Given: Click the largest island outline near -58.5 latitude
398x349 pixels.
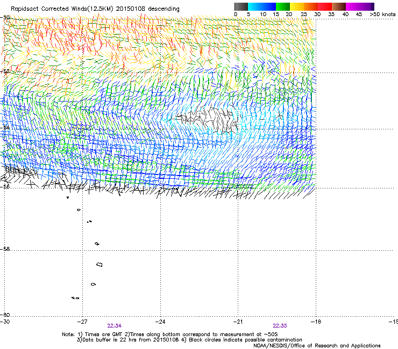Looking at the screenshot, I should click(x=99, y=264).
